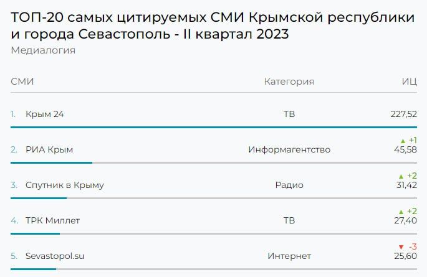This screenshot has width=427, height=277.
Task: Click the red down arrow for Sevastopol.su
Action: point(401,246)
